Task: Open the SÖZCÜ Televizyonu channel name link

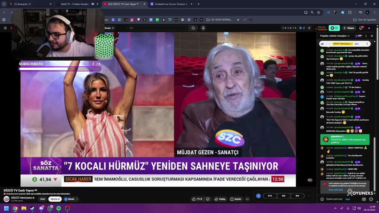Action: (x=21, y=198)
